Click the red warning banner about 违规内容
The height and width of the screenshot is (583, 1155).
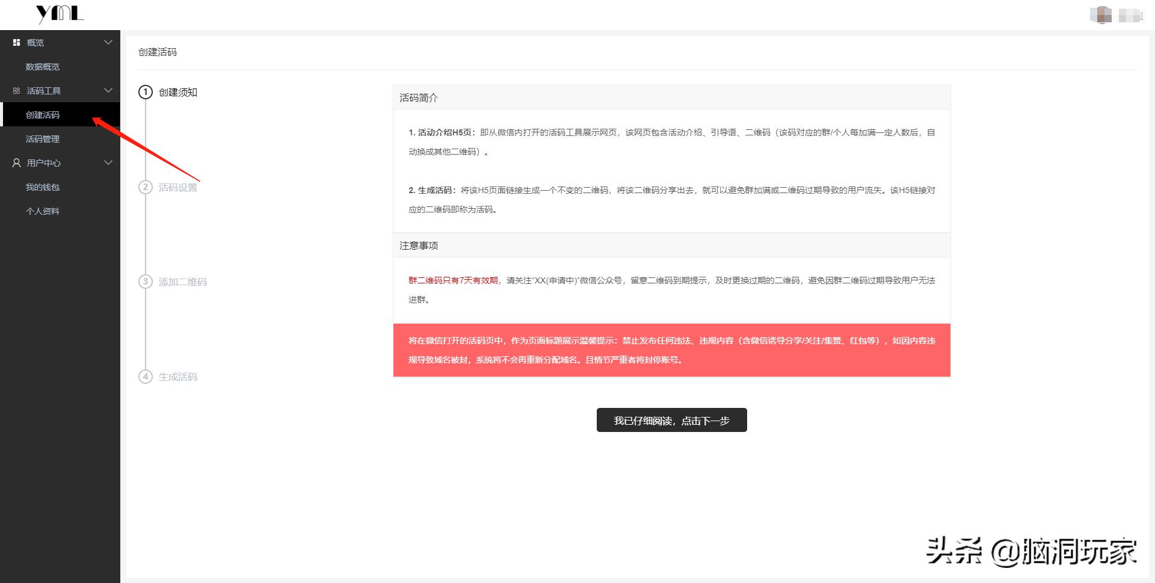(x=671, y=350)
